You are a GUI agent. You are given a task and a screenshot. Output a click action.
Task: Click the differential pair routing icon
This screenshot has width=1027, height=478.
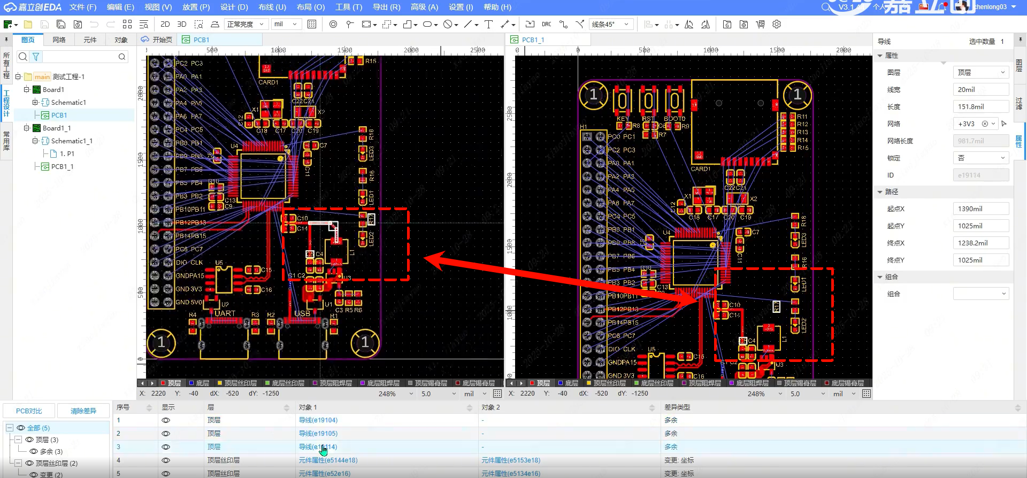click(x=580, y=24)
